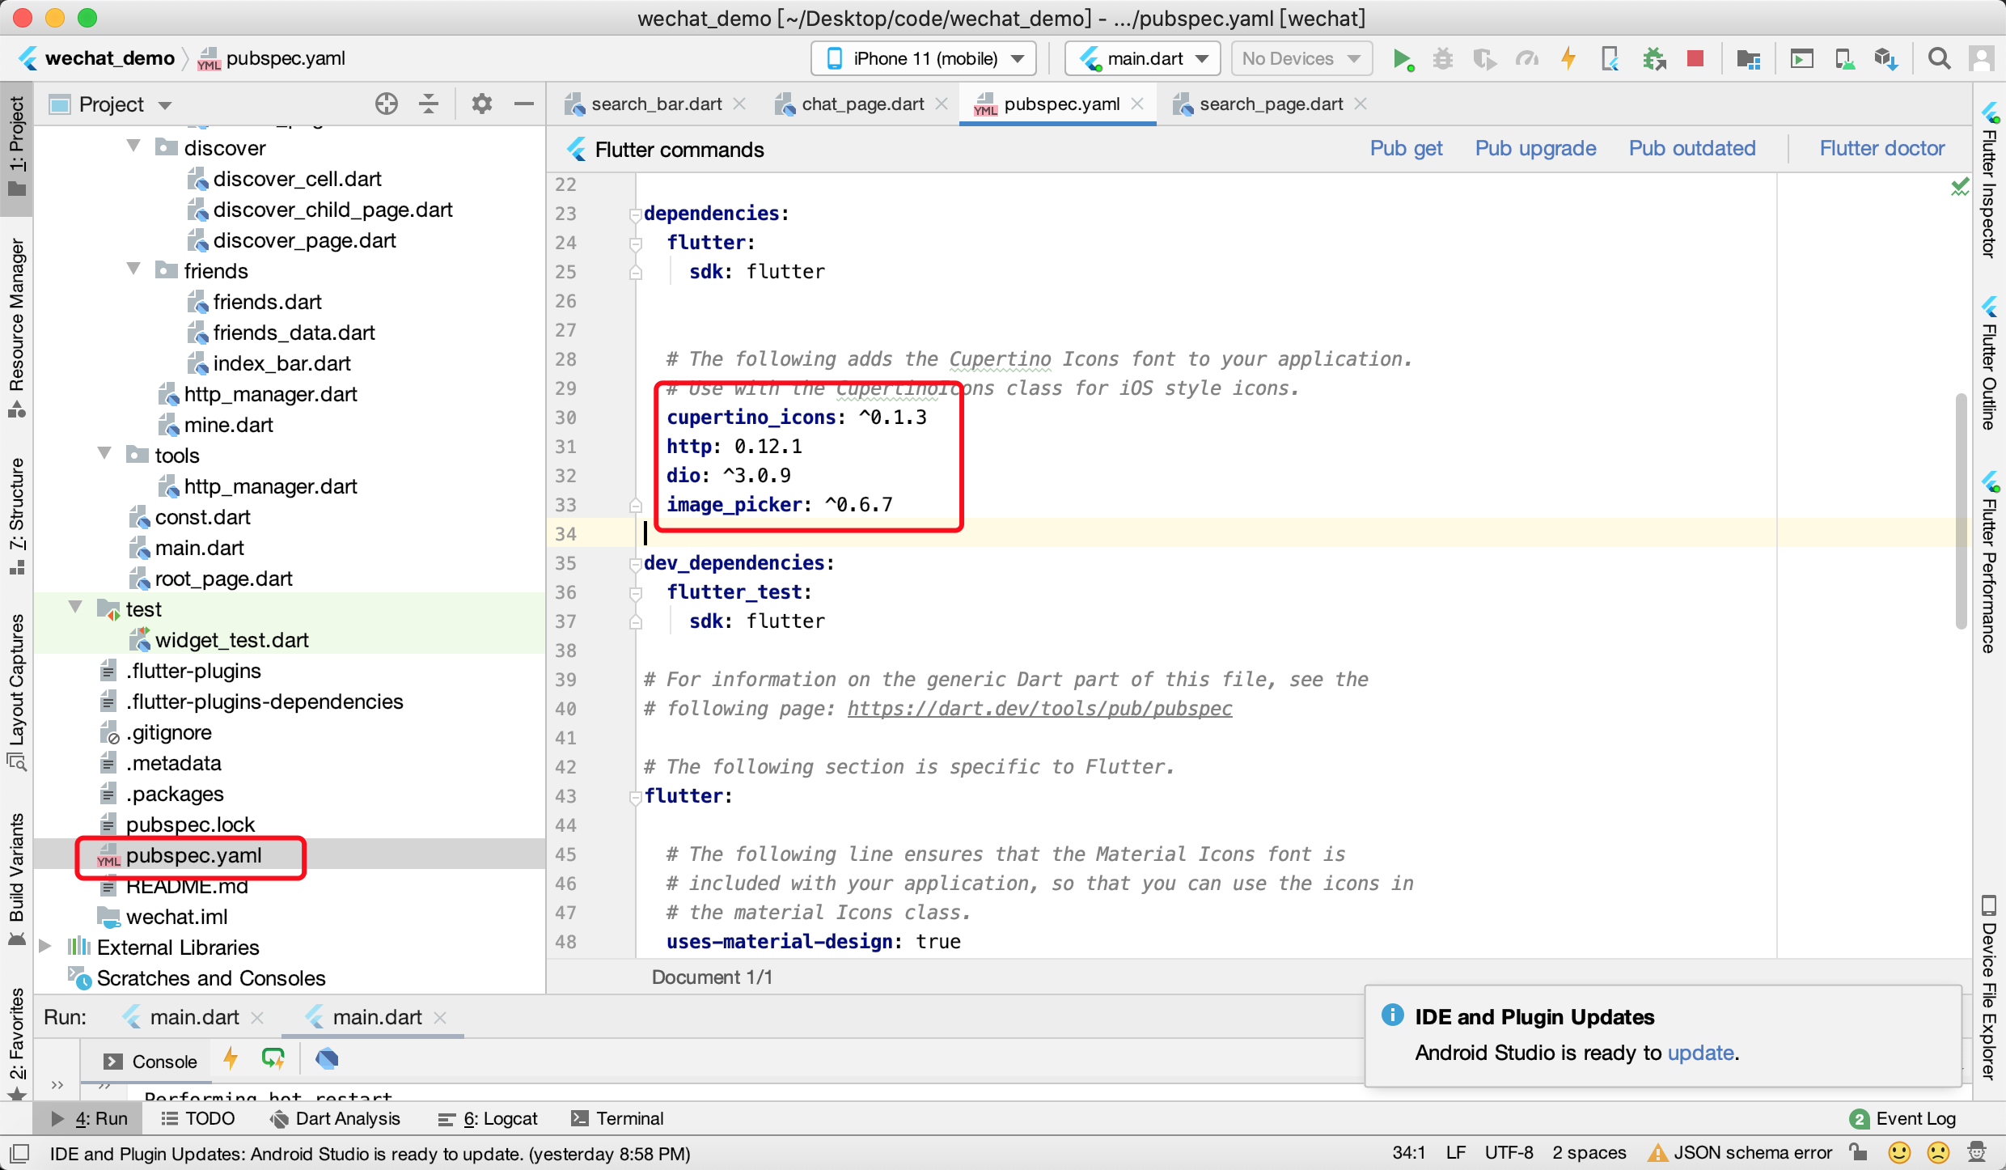Click the green Run button

[x=1402, y=59]
